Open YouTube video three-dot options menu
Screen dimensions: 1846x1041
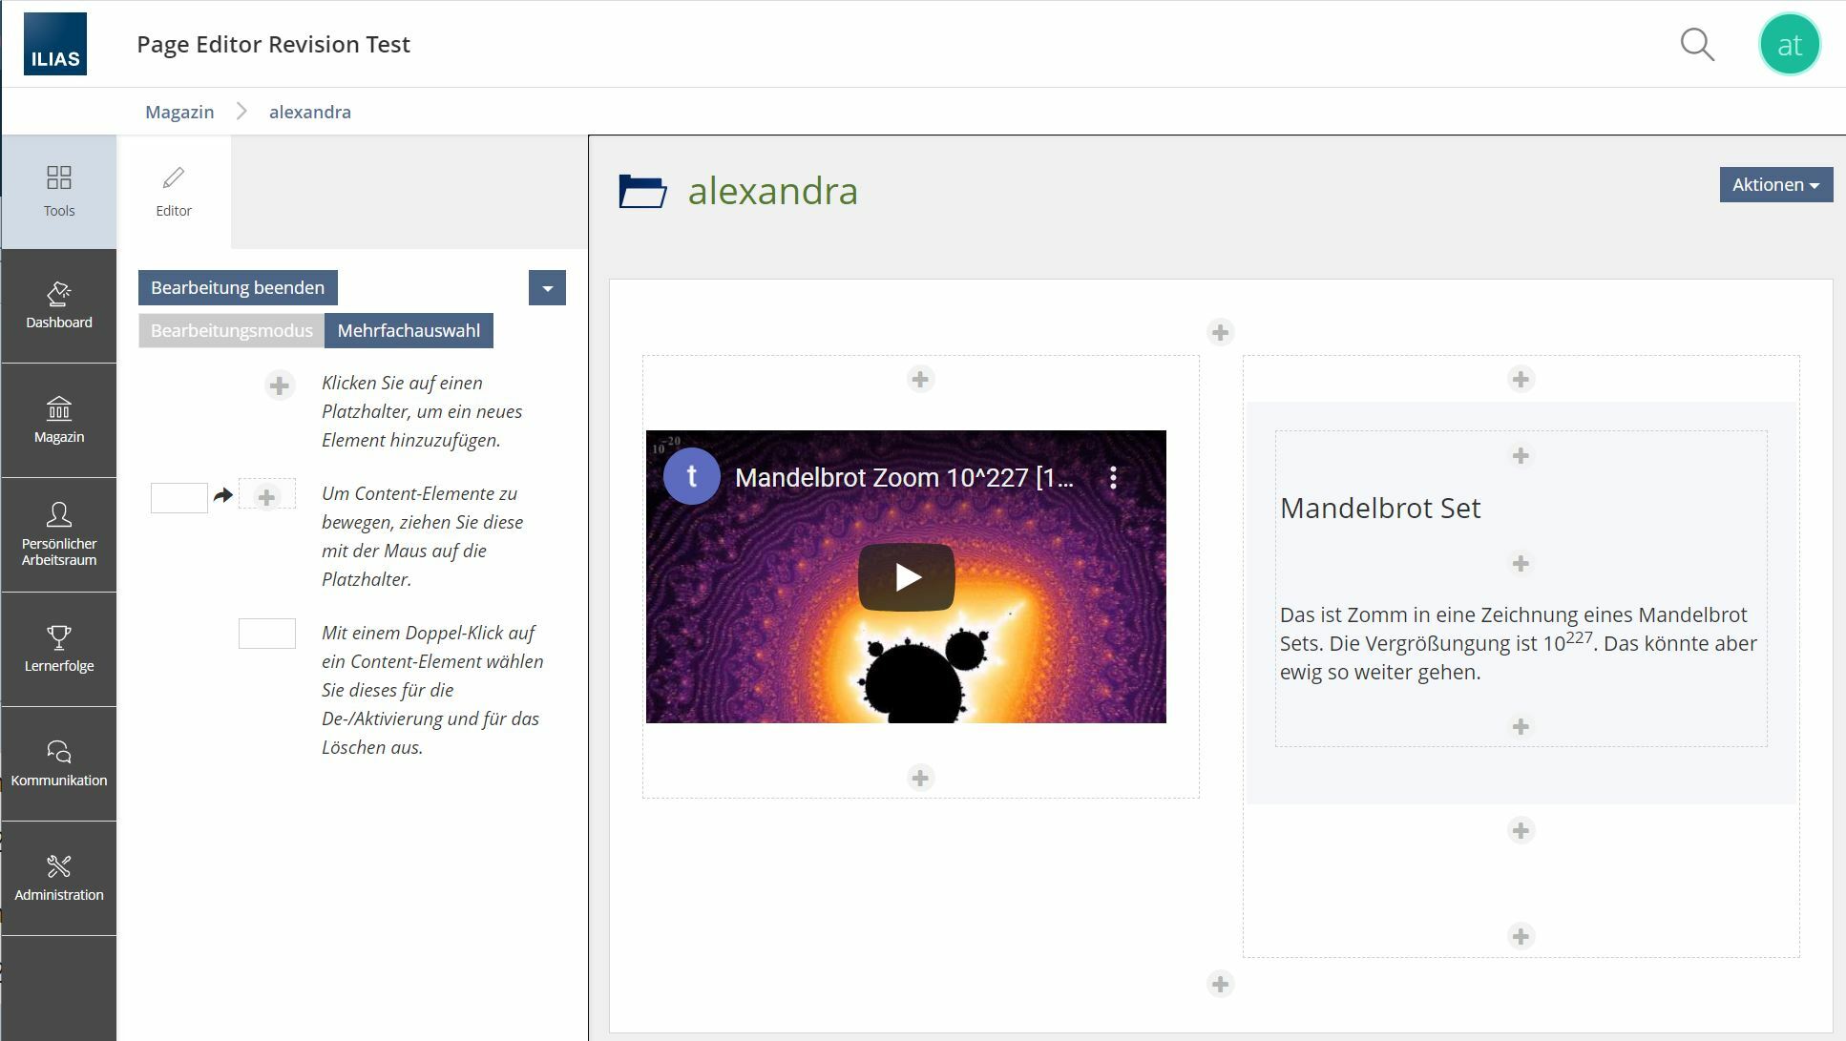click(x=1113, y=478)
